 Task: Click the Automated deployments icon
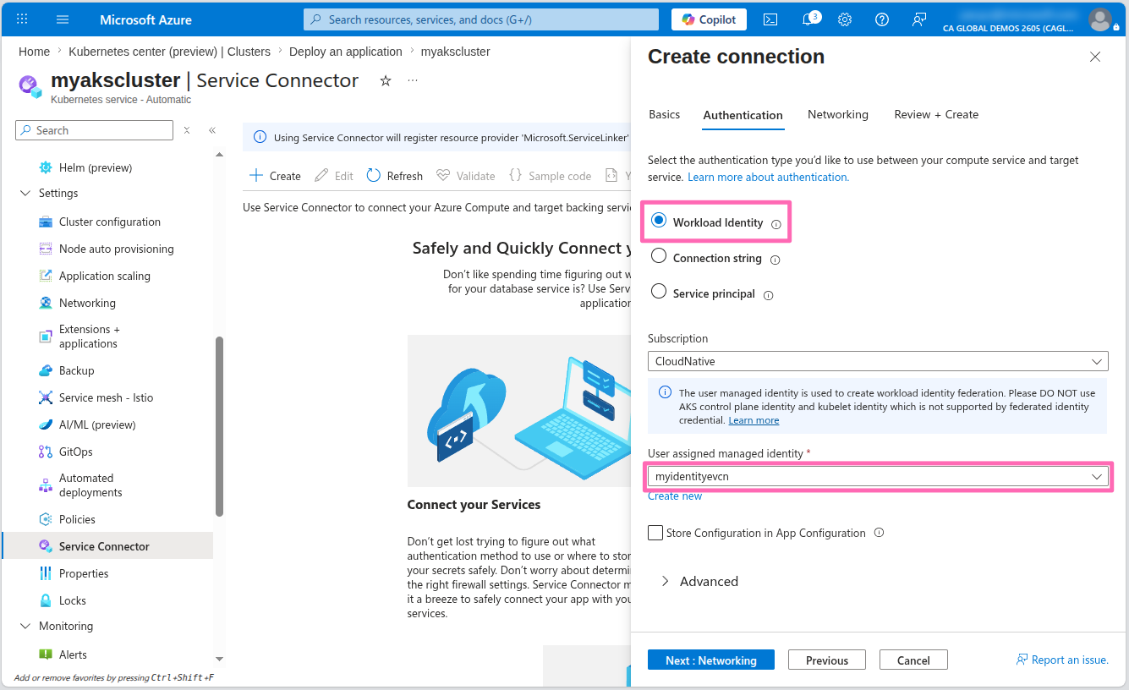coord(46,485)
